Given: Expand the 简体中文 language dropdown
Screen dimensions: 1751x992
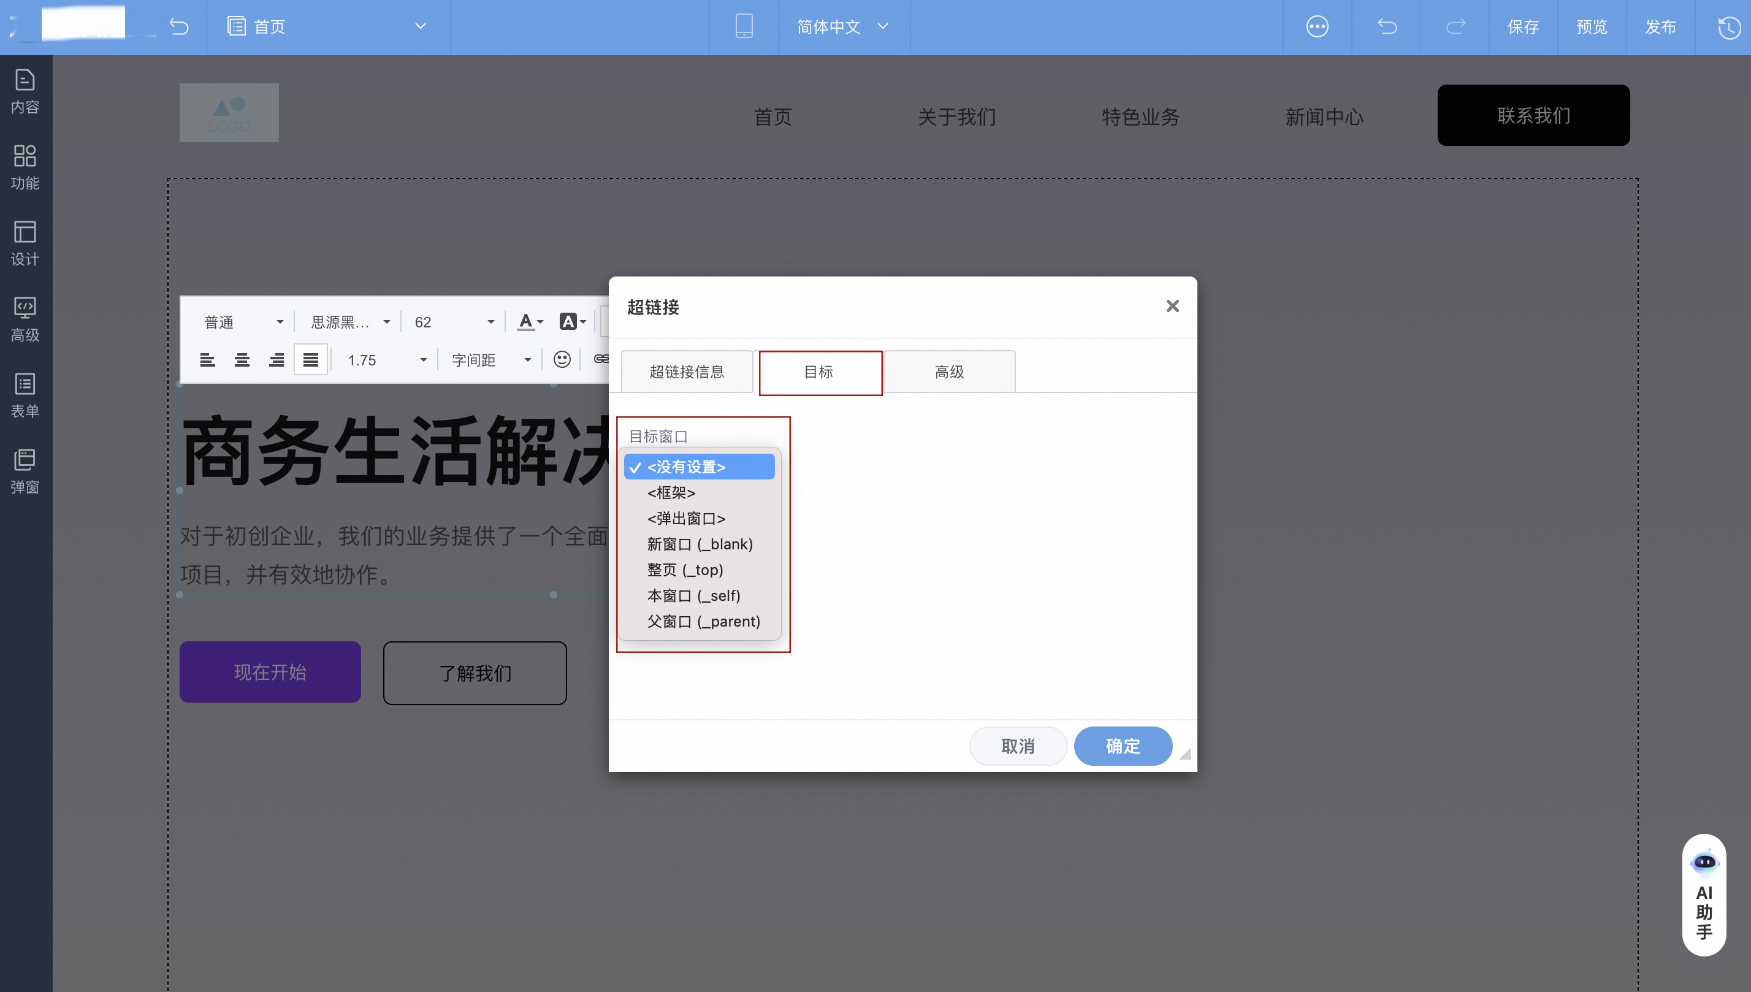Looking at the screenshot, I should pyautogui.click(x=844, y=27).
